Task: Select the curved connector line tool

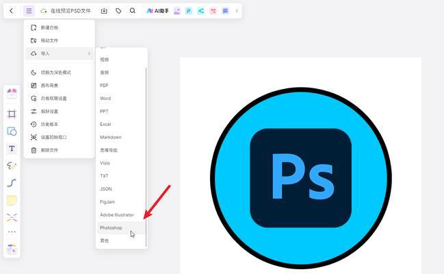Action: point(12,183)
